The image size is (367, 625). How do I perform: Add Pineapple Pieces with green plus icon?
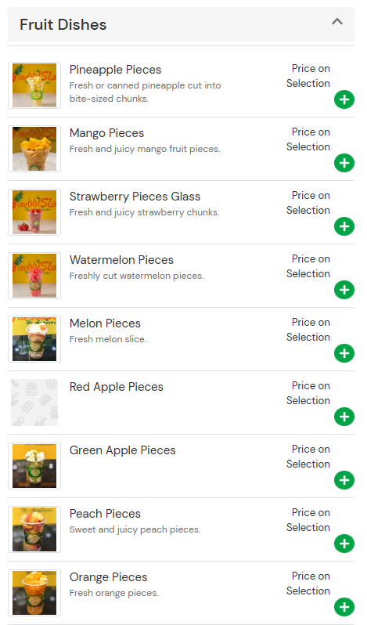344,99
